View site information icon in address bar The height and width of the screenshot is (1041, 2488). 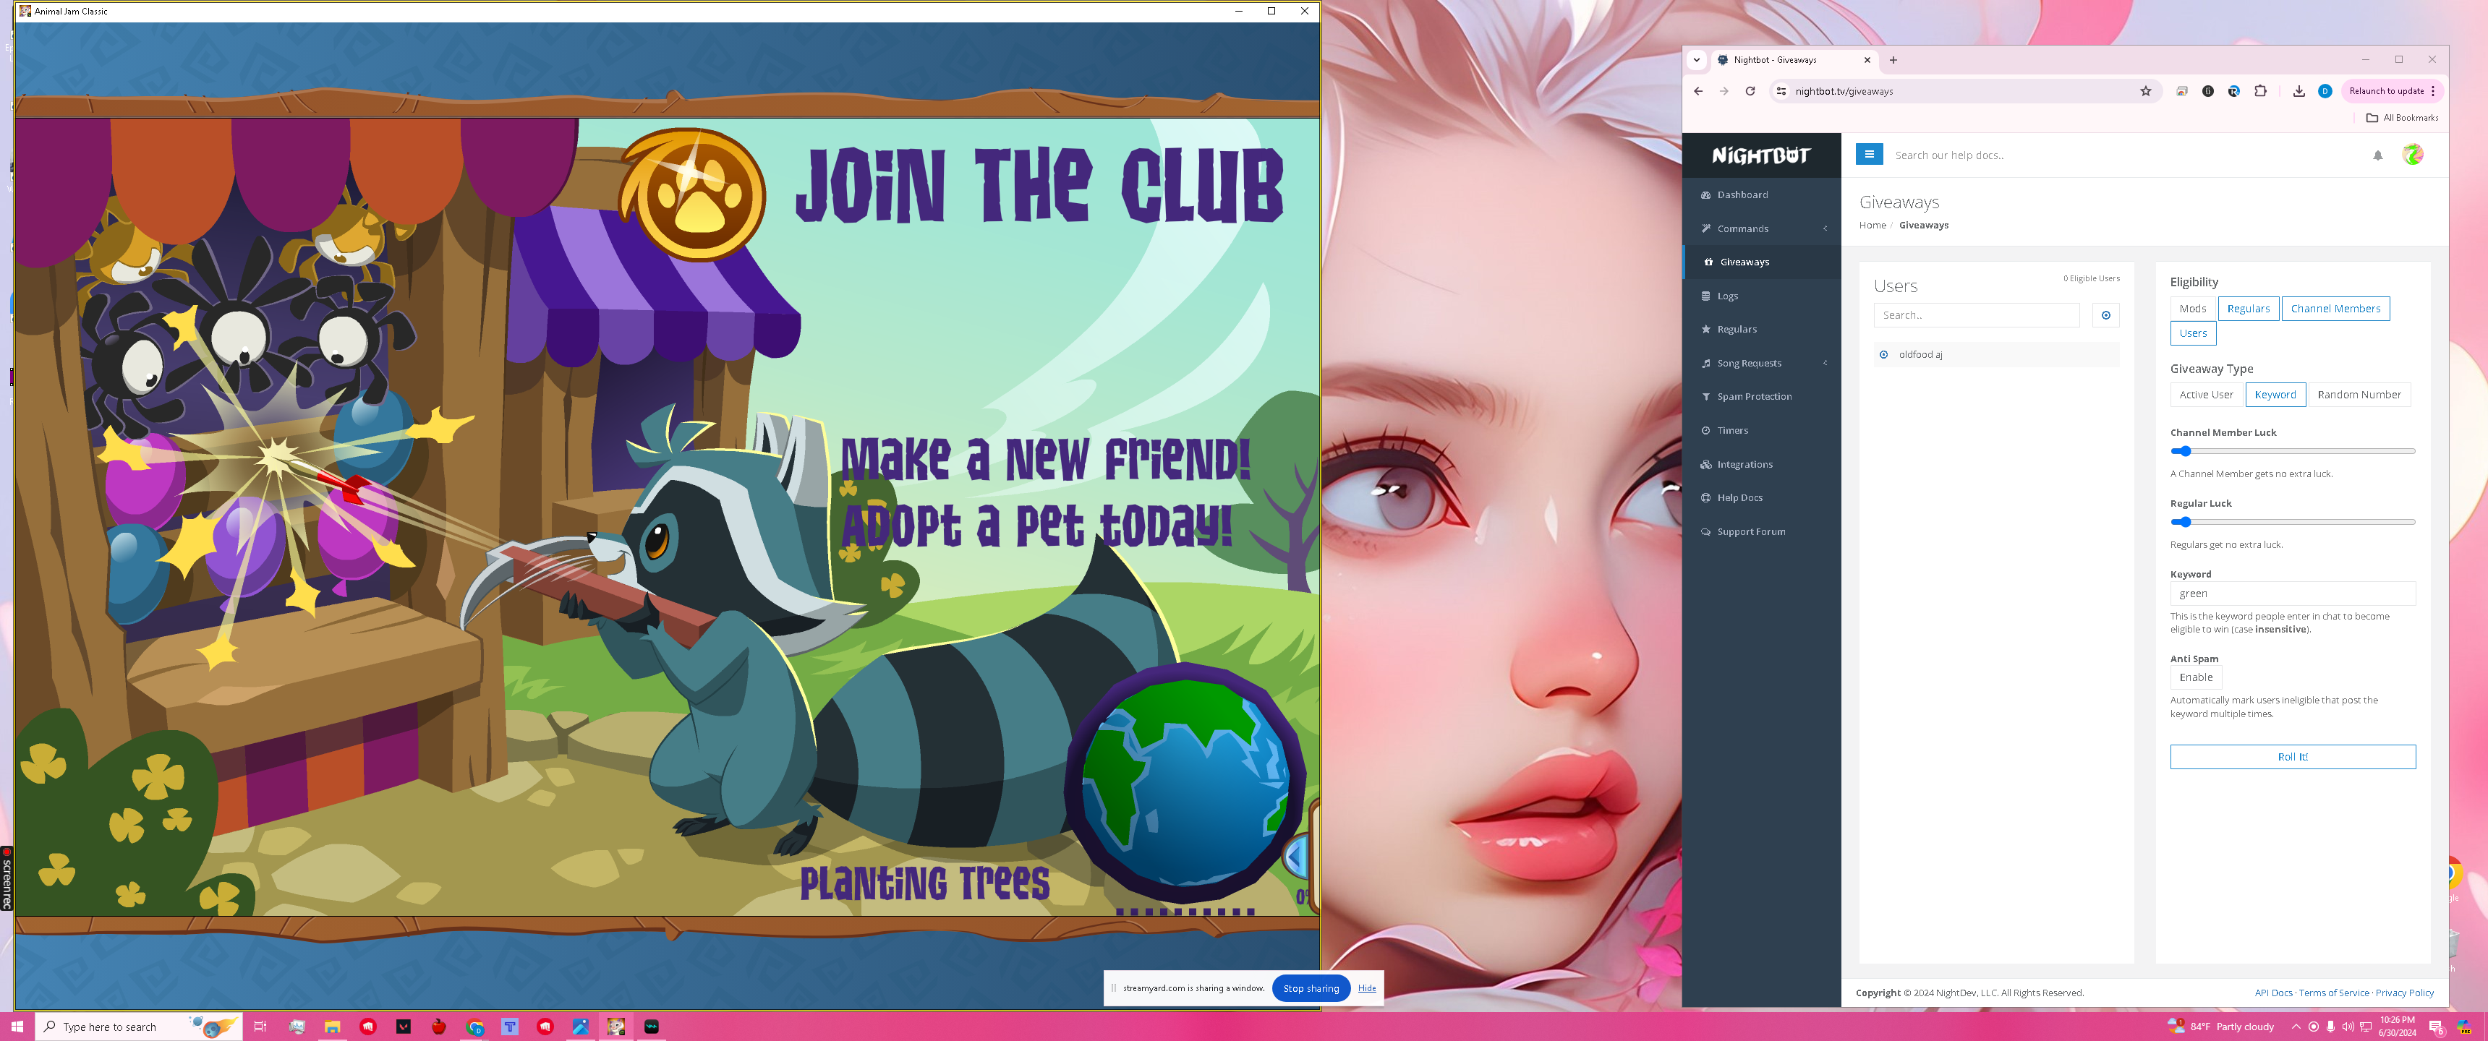1782,92
